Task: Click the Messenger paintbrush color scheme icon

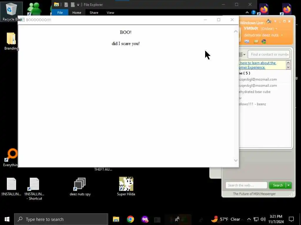Action: coord(269,21)
